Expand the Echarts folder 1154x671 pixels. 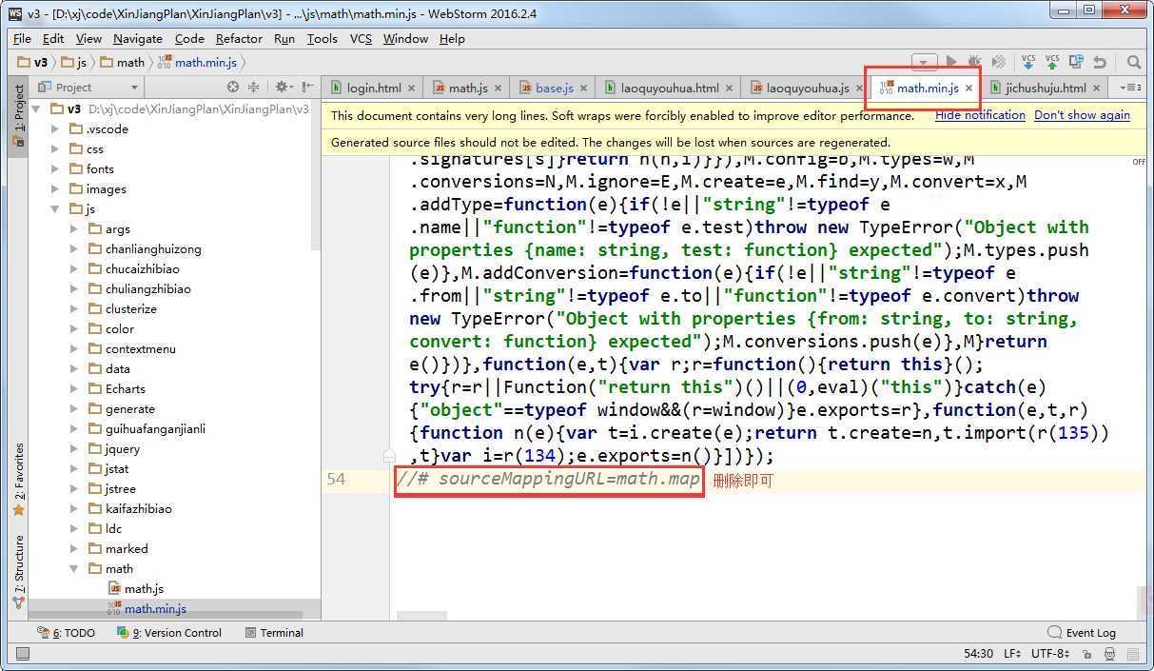[x=74, y=388]
